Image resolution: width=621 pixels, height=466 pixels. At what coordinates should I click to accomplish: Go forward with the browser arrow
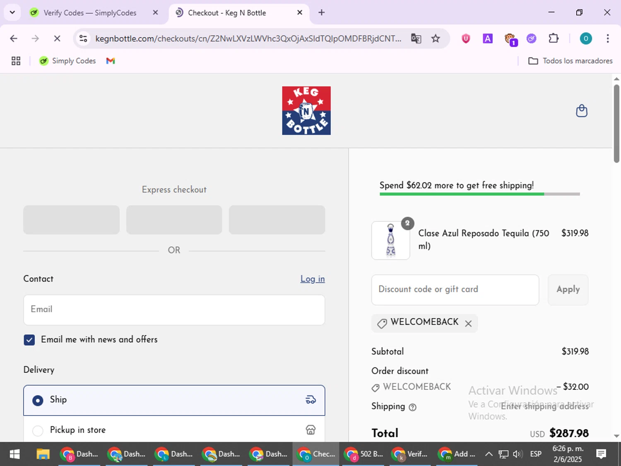(x=35, y=39)
